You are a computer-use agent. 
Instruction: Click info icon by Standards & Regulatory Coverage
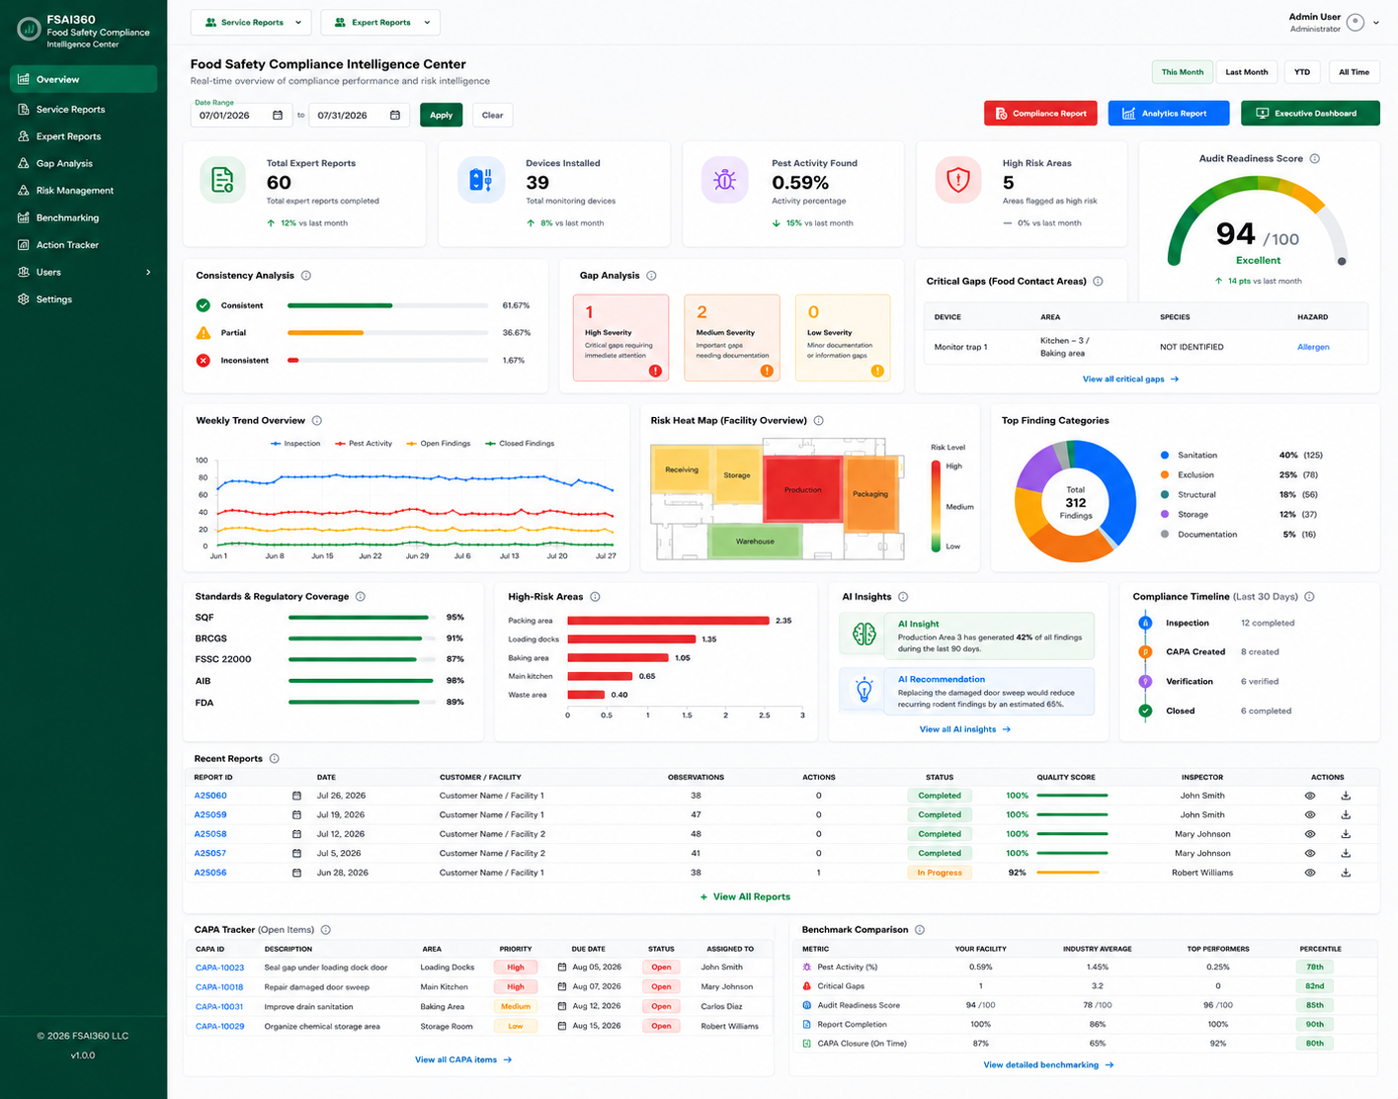click(361, 597)
